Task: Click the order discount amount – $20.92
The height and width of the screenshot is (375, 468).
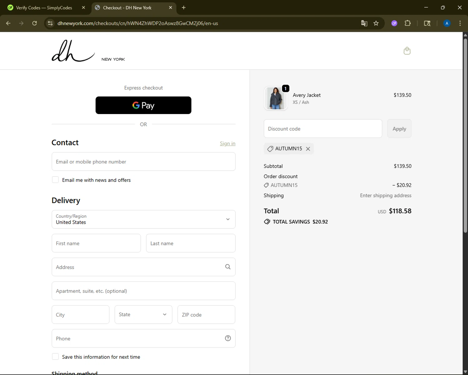Action: (x=402, y=185)
